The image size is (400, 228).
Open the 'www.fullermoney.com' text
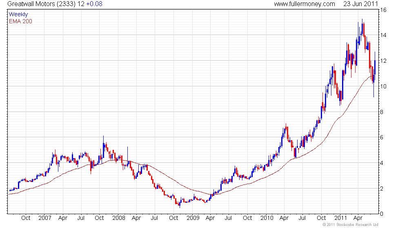[304, 4]
